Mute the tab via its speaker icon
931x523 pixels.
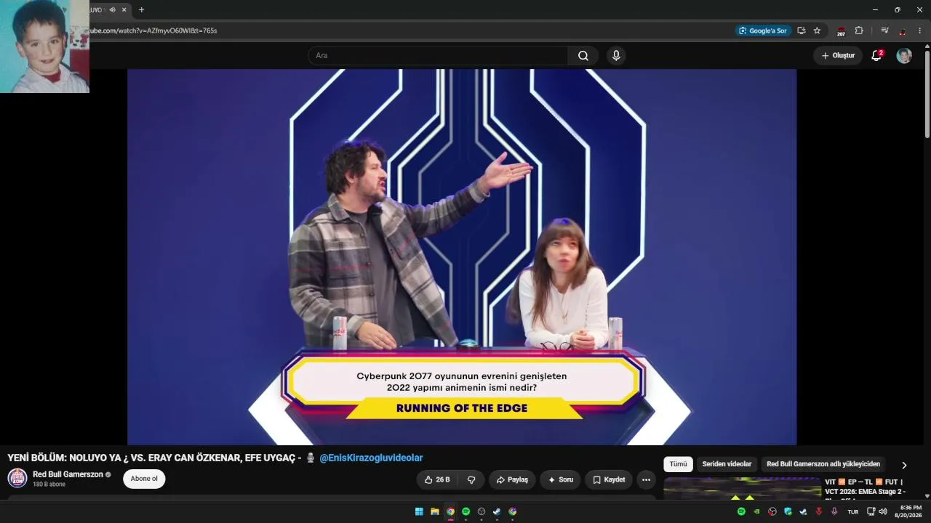click(112, 10)
